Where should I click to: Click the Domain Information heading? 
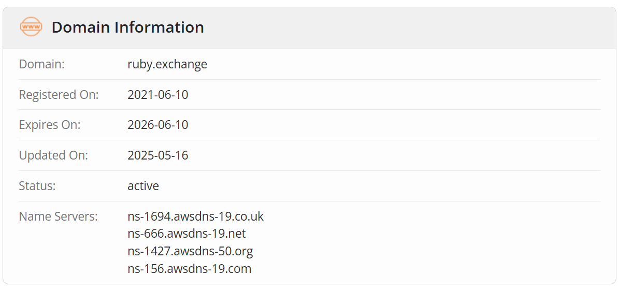point(128,27)
